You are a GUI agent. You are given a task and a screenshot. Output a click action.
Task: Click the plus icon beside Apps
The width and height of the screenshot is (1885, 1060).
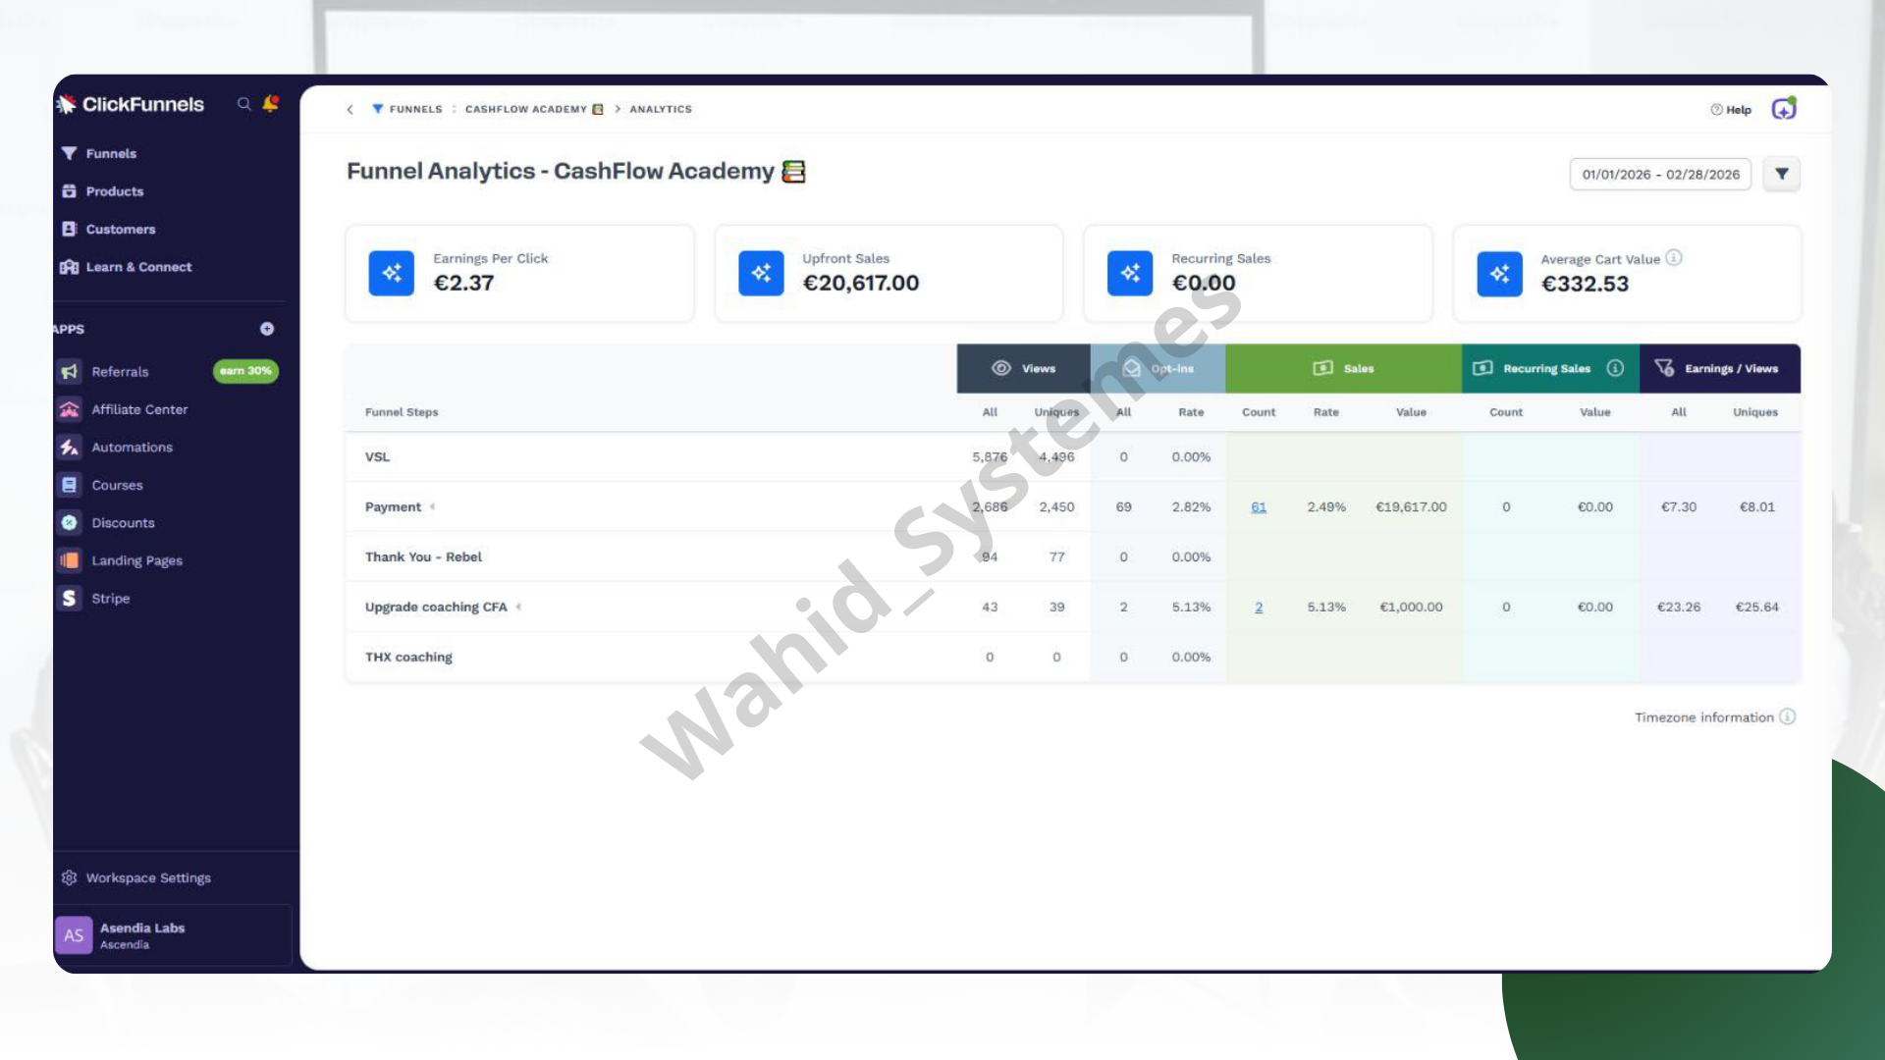(x=267, y=329)
